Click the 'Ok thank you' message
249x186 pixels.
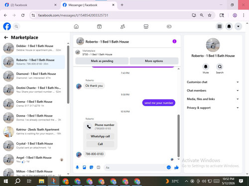[x=94, y=86]
